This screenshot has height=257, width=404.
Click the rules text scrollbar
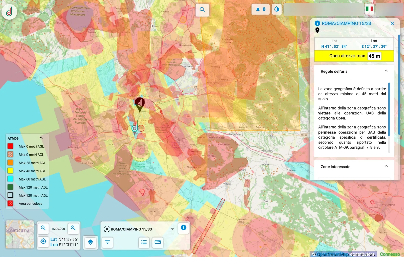click(x=389, y=109)
